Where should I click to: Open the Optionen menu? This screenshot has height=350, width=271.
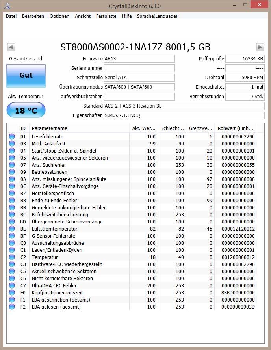click(59, 16)
